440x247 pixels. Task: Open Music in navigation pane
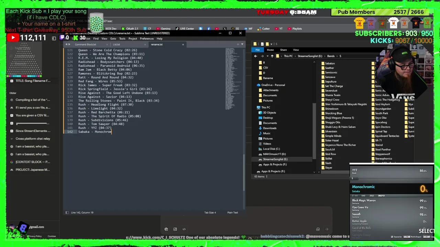pos(266,133)
